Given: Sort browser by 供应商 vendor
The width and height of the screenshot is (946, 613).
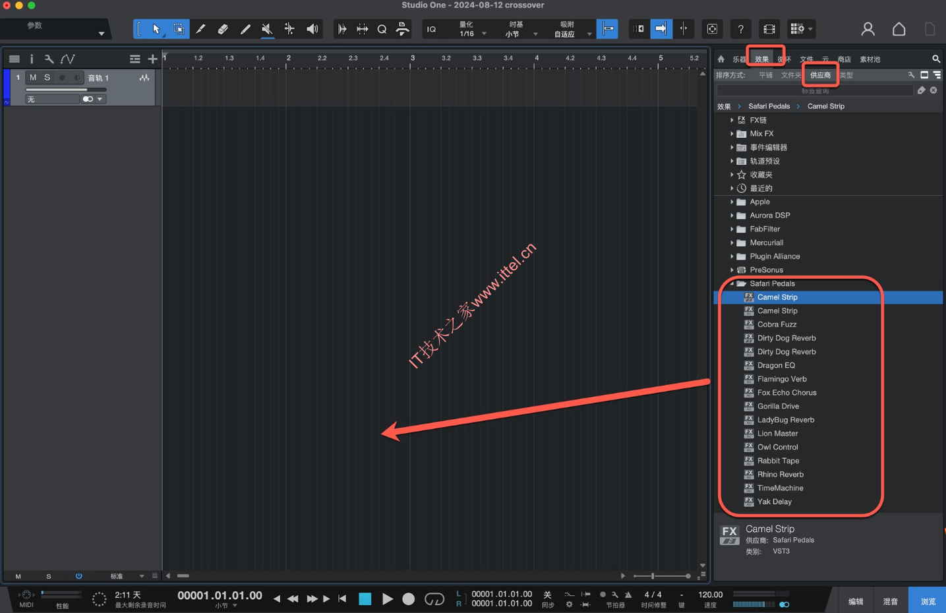Looking at the screenshot, I should click(x=820, y=75).
